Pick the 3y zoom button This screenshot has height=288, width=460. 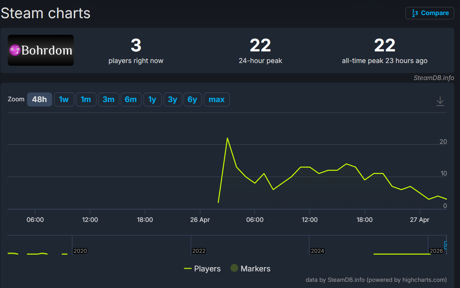point(173,99)
